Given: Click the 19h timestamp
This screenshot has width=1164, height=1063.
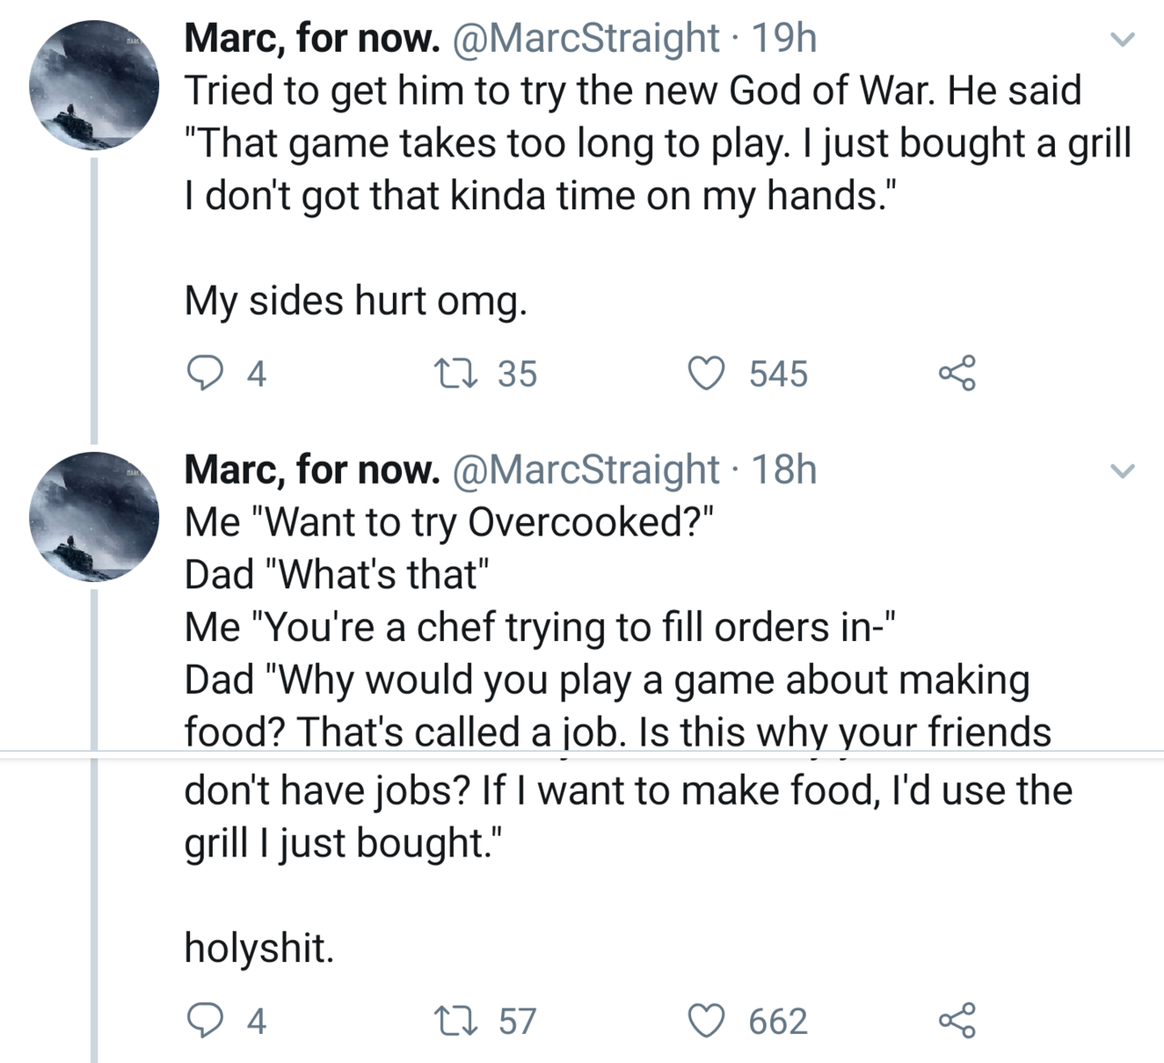Looking at the screenshot, I should click(x=785, y=38).
